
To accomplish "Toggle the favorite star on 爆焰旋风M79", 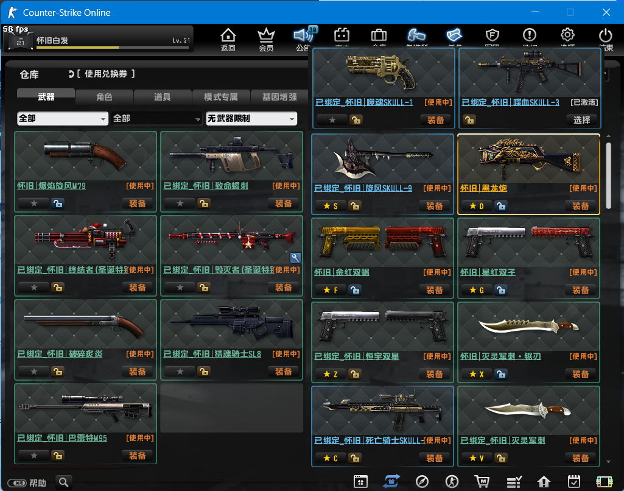I will click(34, 204).
